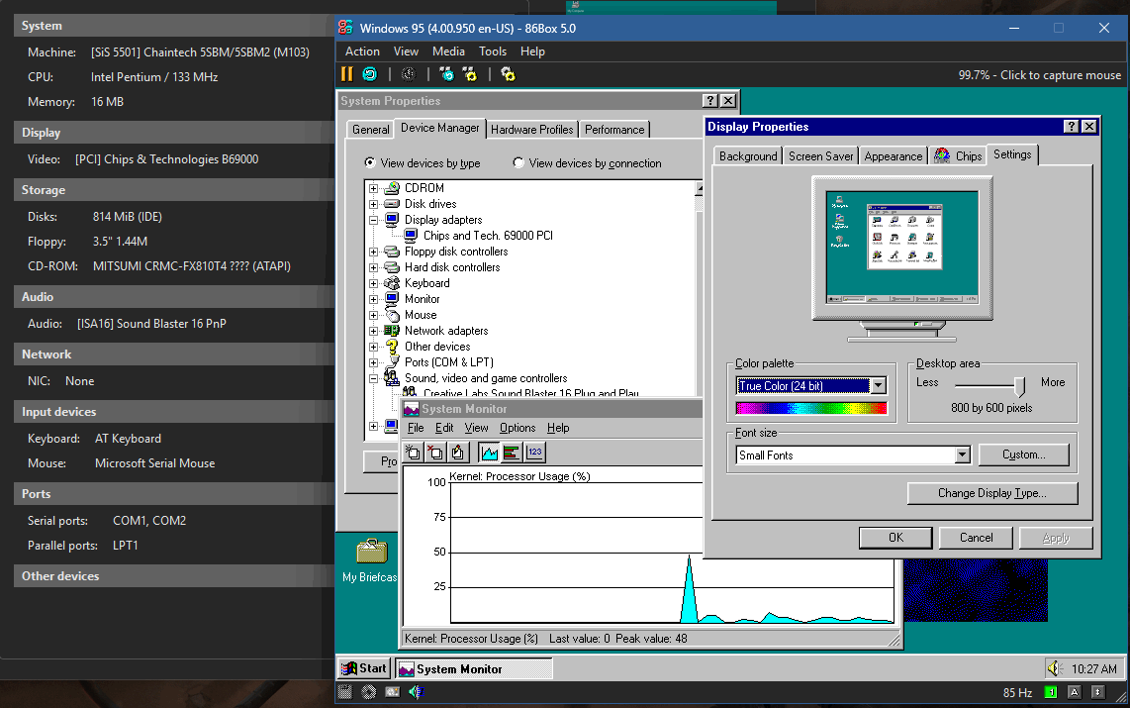
Task: Collapse the Sound, video and game controllers node
Action: pyautogui.click(x=372, y=377)
